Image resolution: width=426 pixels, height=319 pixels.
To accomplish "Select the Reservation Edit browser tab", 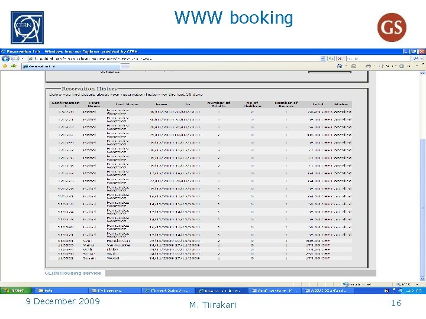I will 71,66.
